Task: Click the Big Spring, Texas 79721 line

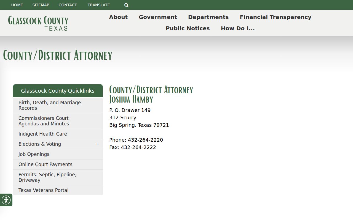Action: click(x=139, y=125)
